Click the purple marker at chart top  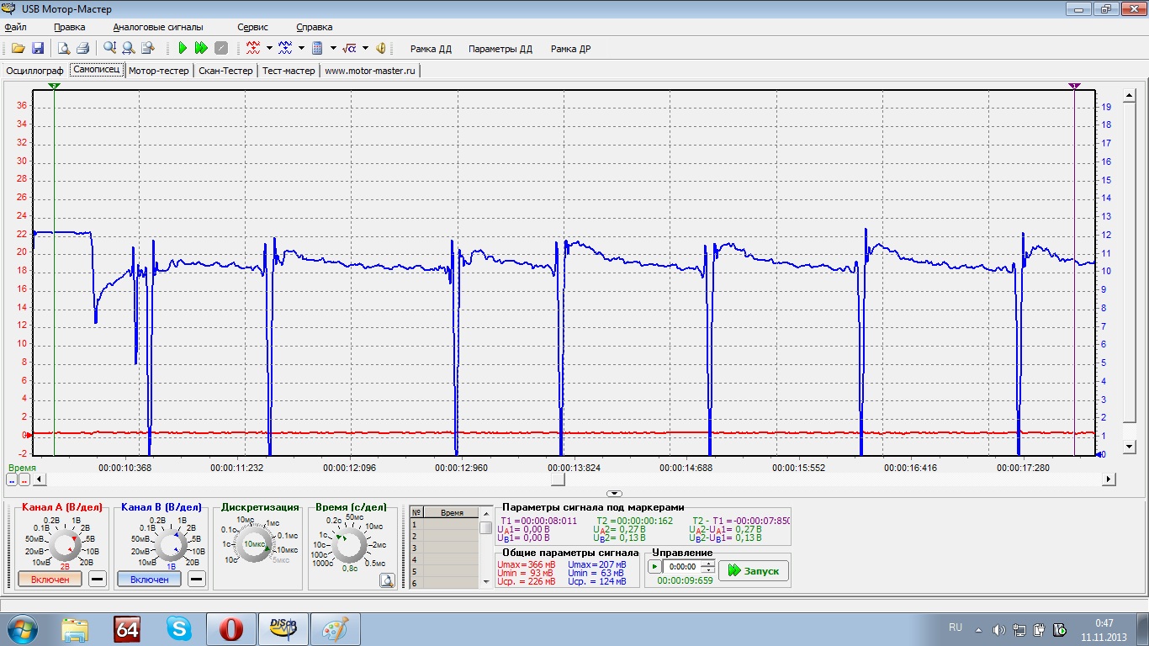click(1075, 86)
